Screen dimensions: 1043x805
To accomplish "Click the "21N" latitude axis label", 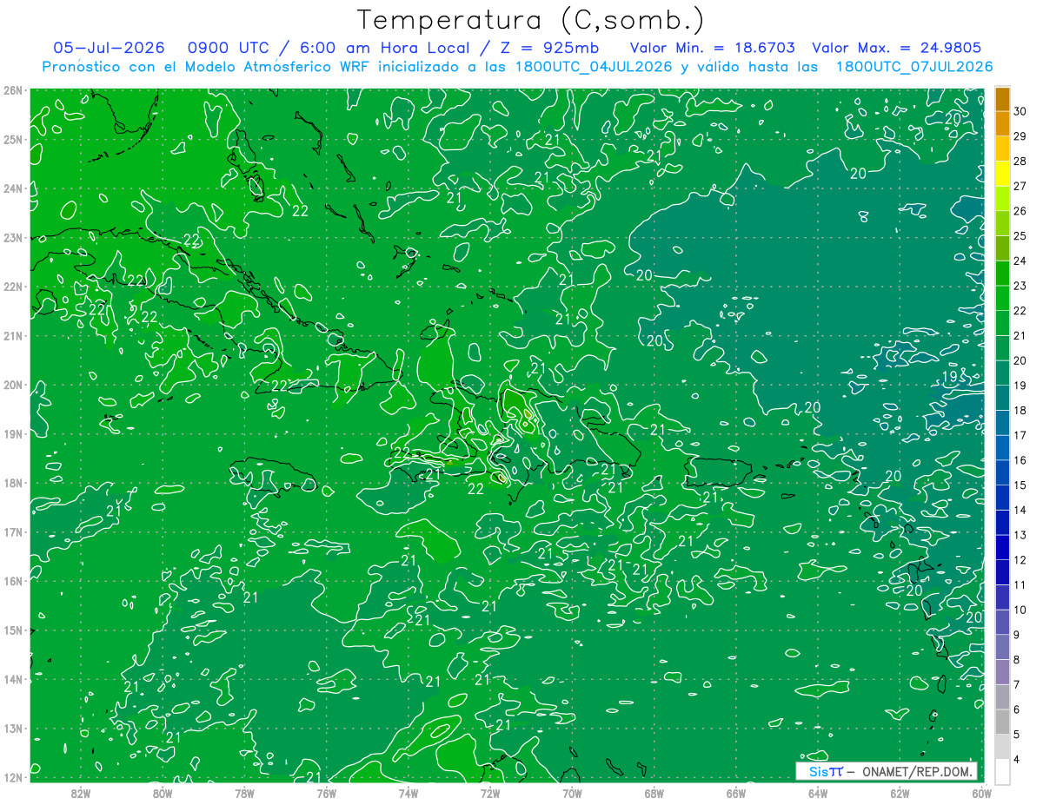I will tap(13, 335).
